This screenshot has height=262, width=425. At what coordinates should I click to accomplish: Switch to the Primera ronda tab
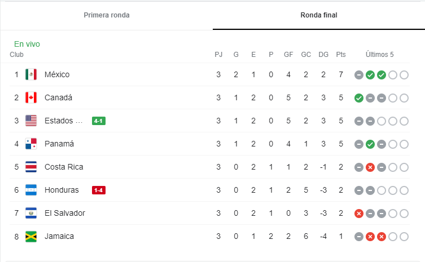pos(107,15)
